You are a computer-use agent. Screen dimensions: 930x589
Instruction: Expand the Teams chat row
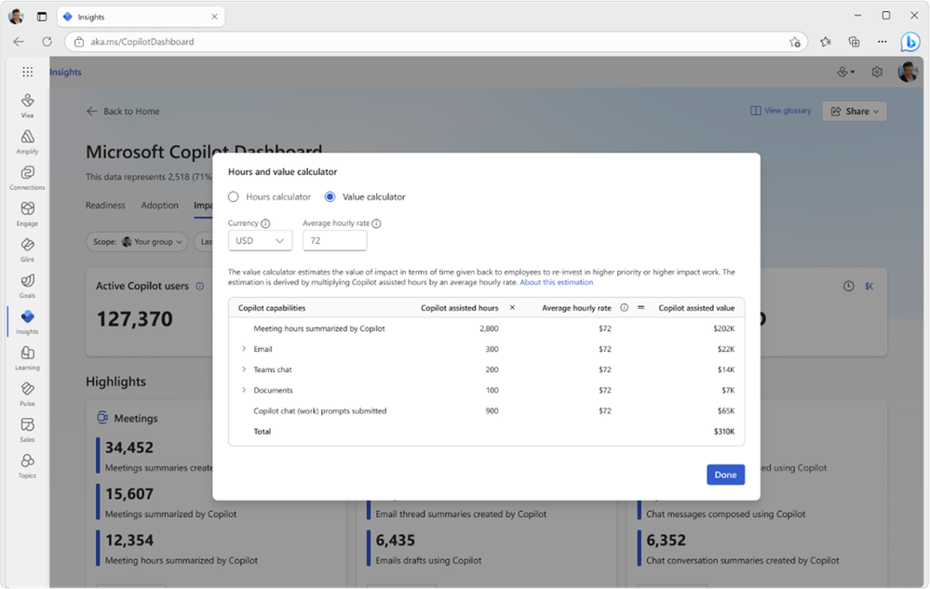244,369
